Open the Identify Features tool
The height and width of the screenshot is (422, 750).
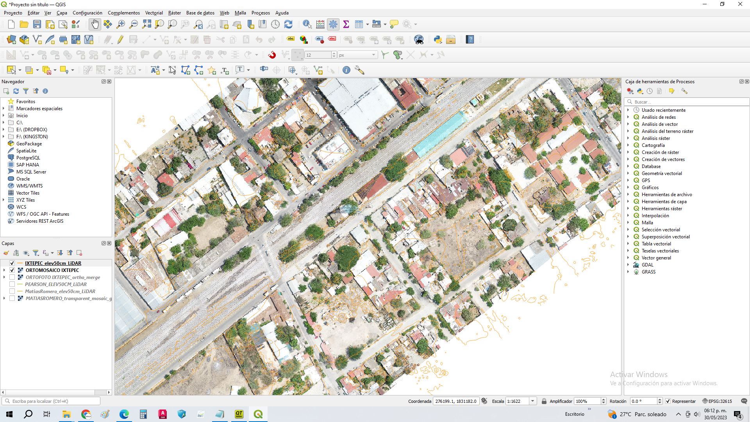coord(307,24)
